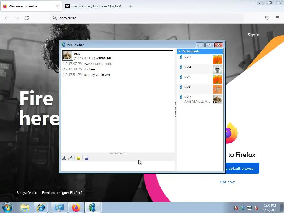Viewport: 284px width, 213px height.
Task: Close the Firefox Privacy Notice tab
Action: pyautogui.click(x=120, y=6)
